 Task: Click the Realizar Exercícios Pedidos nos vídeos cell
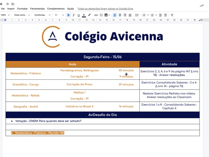pyautogui.click(x=169, y=96)
